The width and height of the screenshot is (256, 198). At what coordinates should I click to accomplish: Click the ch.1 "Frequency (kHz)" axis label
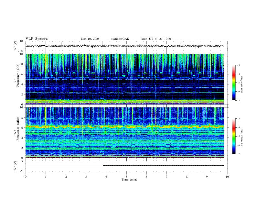(x=18, y=75)
